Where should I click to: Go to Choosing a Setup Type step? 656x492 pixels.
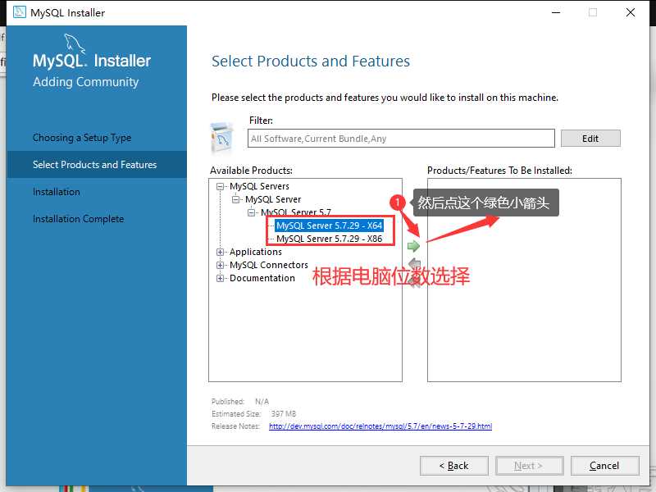pyautogui.click(x=82, y=138)
